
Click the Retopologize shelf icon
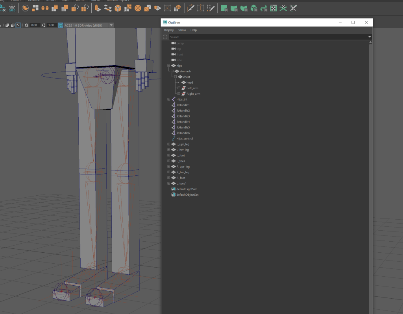pyautogui.click(x=85, y=8)
